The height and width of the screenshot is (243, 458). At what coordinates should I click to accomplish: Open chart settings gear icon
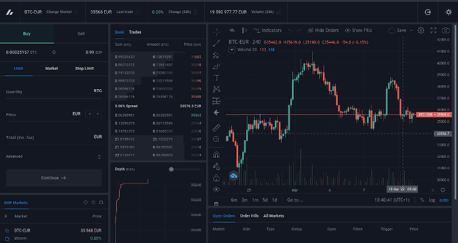point(421,30)
